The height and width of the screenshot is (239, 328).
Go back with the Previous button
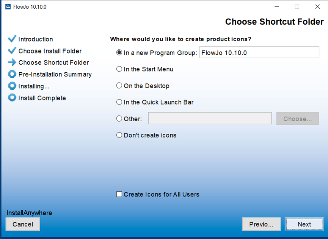(x=261, y=224)
